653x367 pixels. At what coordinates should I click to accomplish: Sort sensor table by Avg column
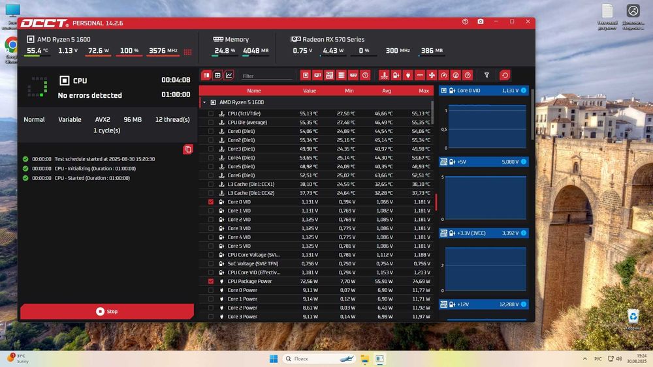click(387, 91)
